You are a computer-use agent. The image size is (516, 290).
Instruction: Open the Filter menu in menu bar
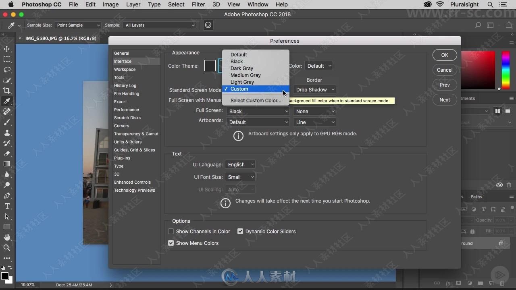pos(198,4)
